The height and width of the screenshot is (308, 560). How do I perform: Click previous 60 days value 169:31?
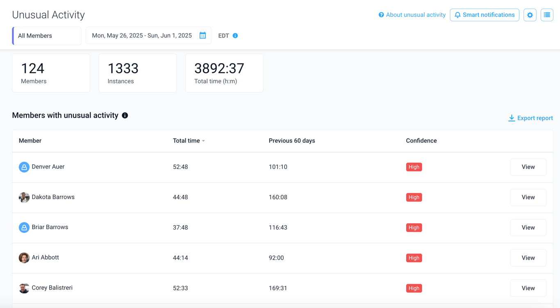click(278, 288)
